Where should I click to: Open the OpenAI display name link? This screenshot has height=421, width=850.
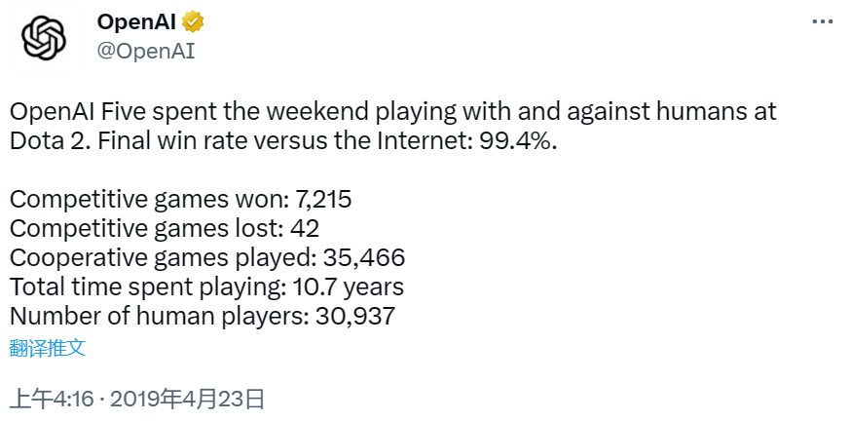136,21
